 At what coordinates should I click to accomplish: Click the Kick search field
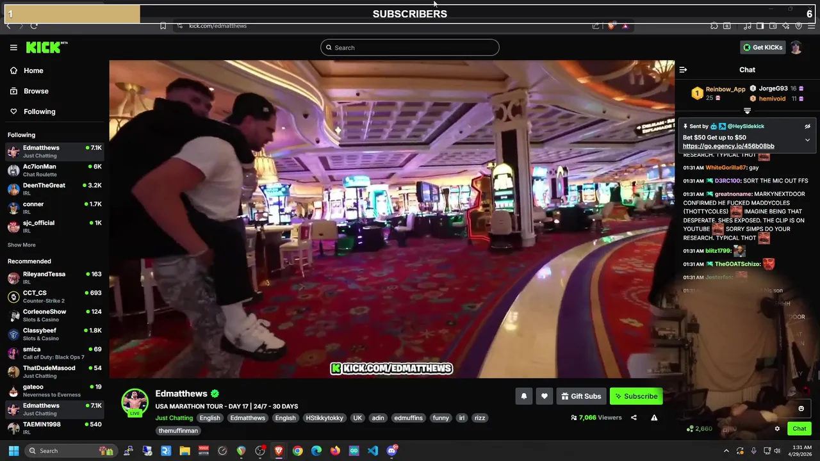[x=410, y=47]
